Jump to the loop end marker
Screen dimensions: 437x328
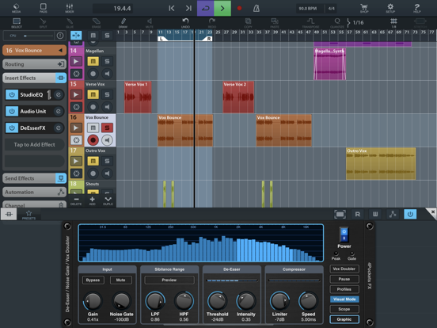[x=188, y=8]
